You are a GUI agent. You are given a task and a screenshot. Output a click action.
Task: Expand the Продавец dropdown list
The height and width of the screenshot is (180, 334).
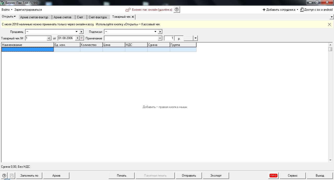76,32
